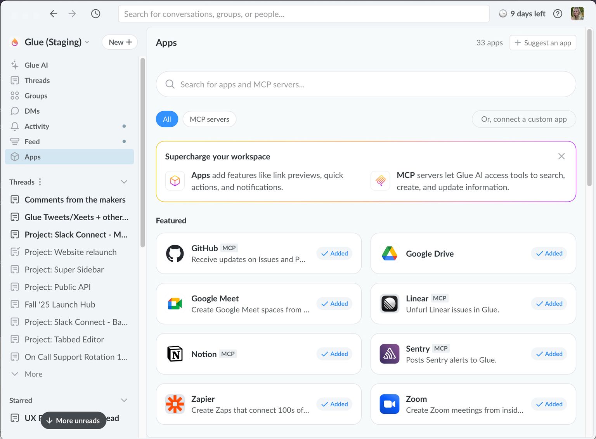The height and width of the screenshot is (439, 596).
Task: Open Threads section options dots
Action: pyautogui.click(x=40, y=182)
